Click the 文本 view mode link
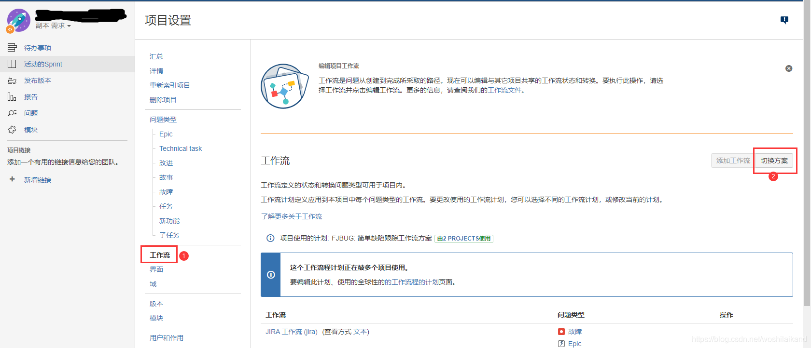The height and width of the screenshot is (348, 811). point(360,332)
